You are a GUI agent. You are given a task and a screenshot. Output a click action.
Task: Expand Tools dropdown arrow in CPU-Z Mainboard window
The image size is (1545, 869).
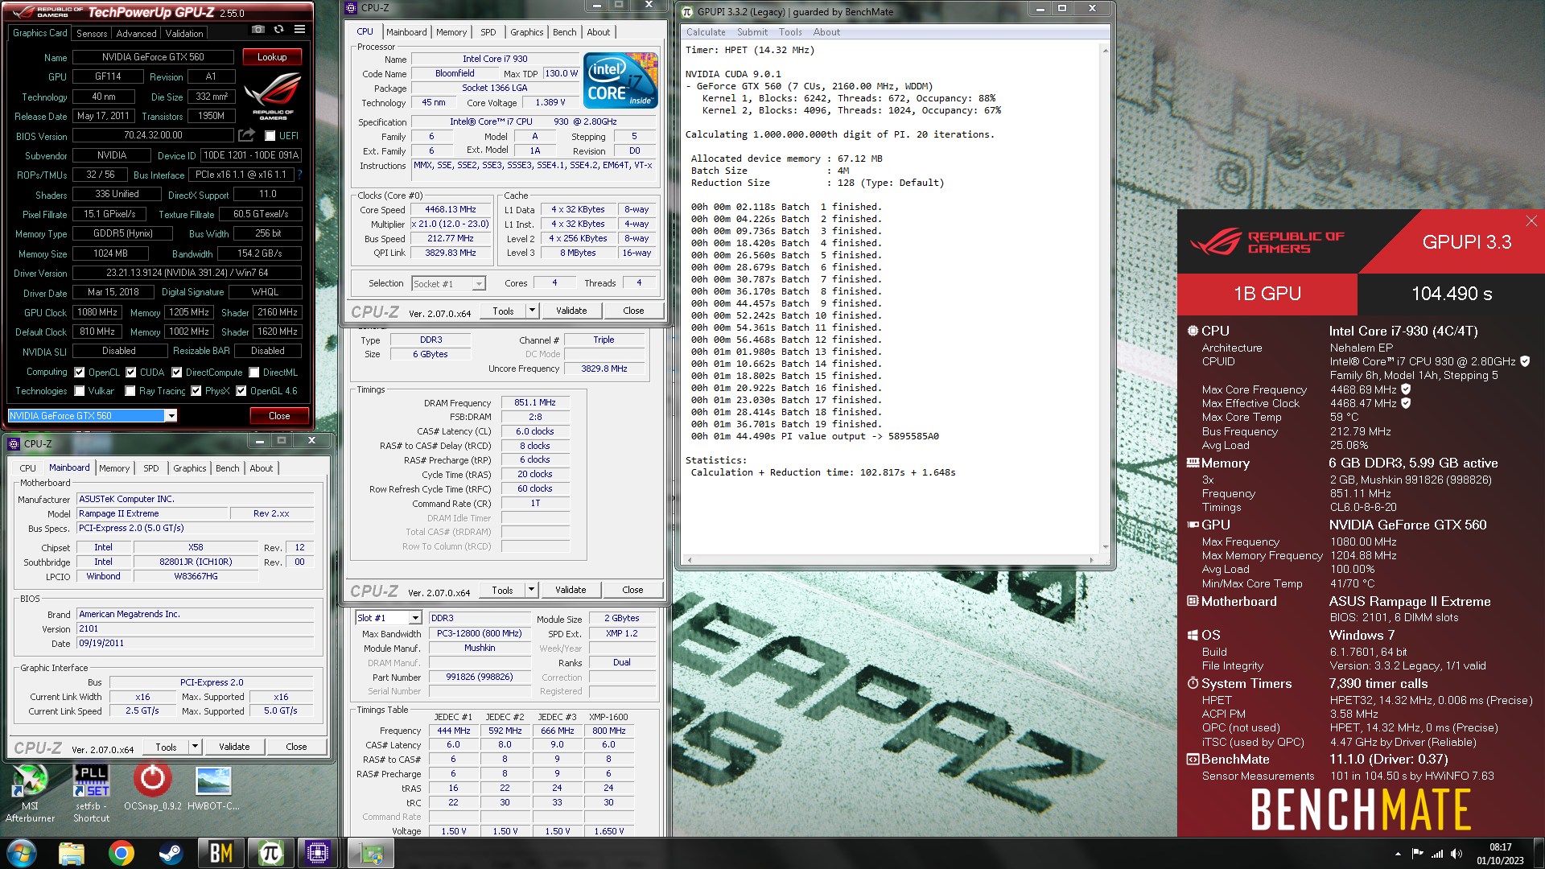(x=195, y=747)
